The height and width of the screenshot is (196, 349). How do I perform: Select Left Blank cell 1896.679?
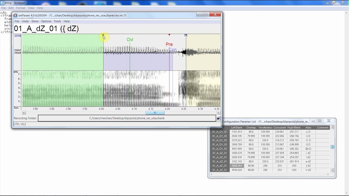(x=237, y=153)
